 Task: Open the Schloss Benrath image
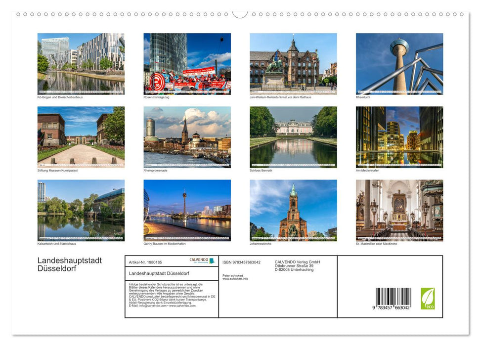tap(293, 136)
